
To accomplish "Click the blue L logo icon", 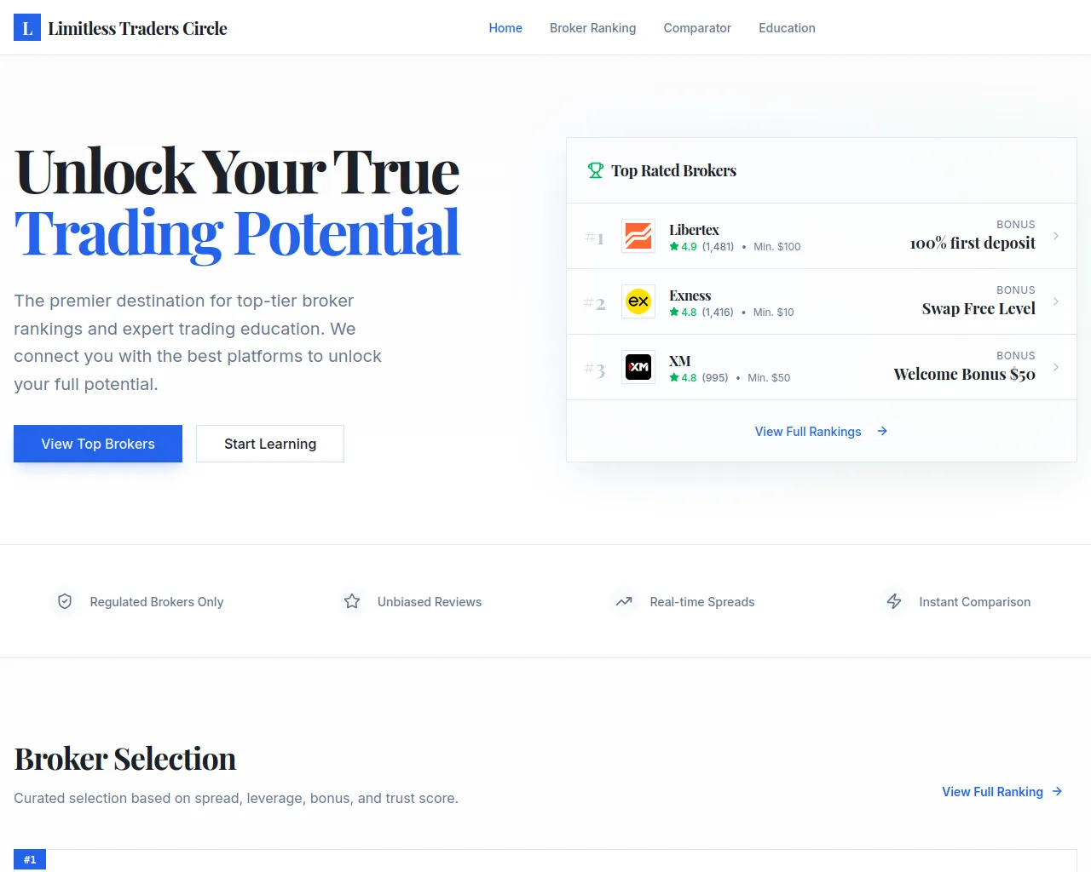I will coord(27,28).
